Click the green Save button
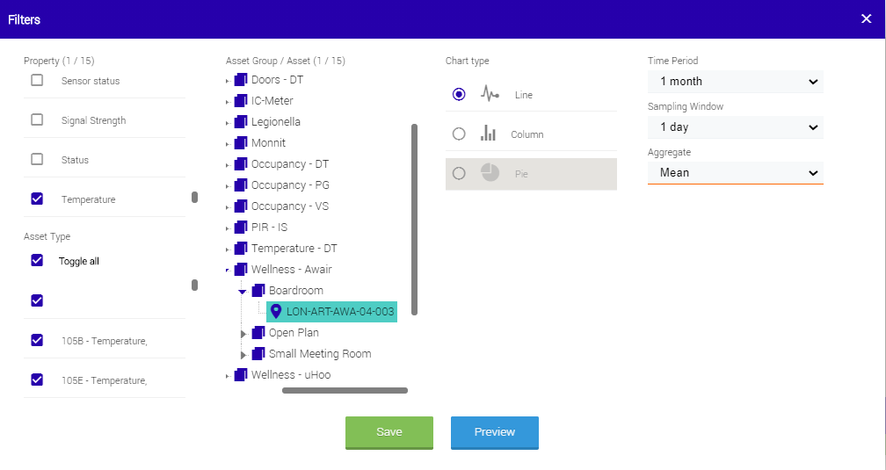Viewport: 886px width, 470px height. tap(389, 433)
